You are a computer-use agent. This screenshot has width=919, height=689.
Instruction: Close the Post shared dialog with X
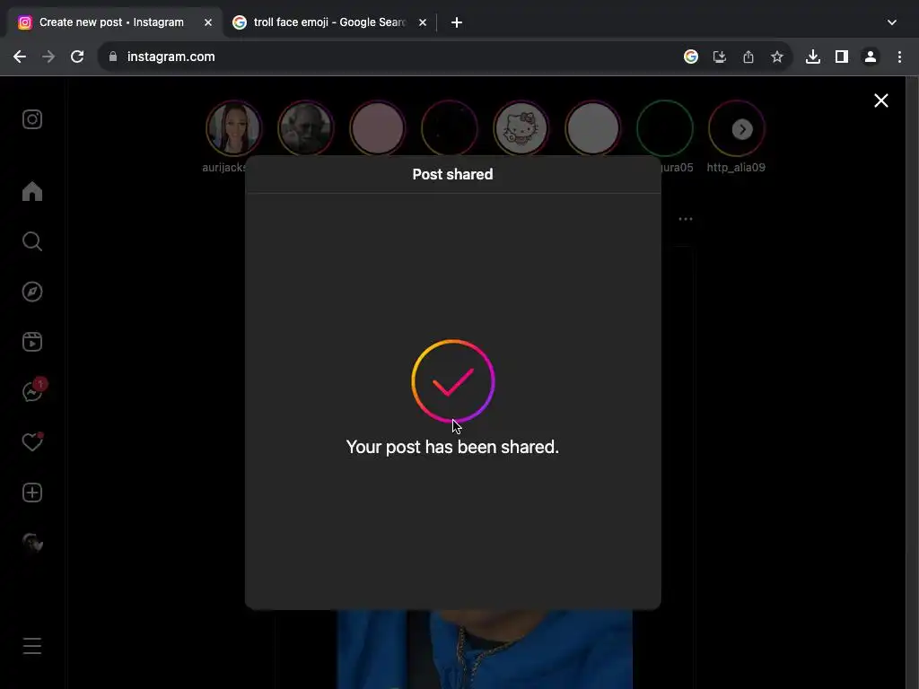(881, 100)
